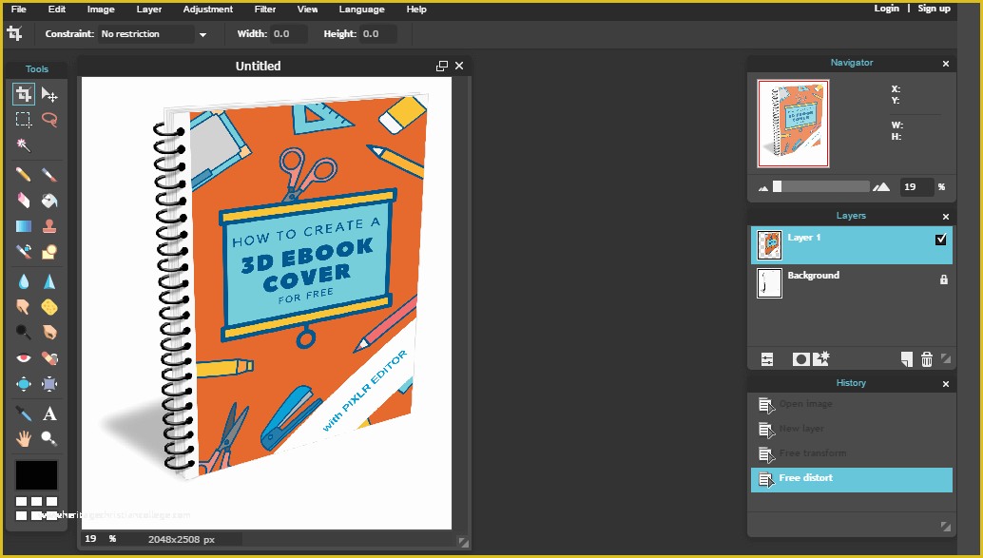Click the Login link
The width and height of the screenshot is (983, 558).
(x=886, y=9)
